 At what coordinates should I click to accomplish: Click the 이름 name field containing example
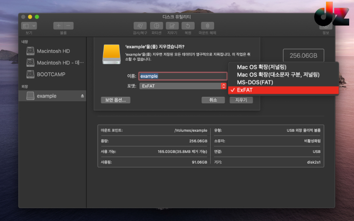[x=183, y=76]
